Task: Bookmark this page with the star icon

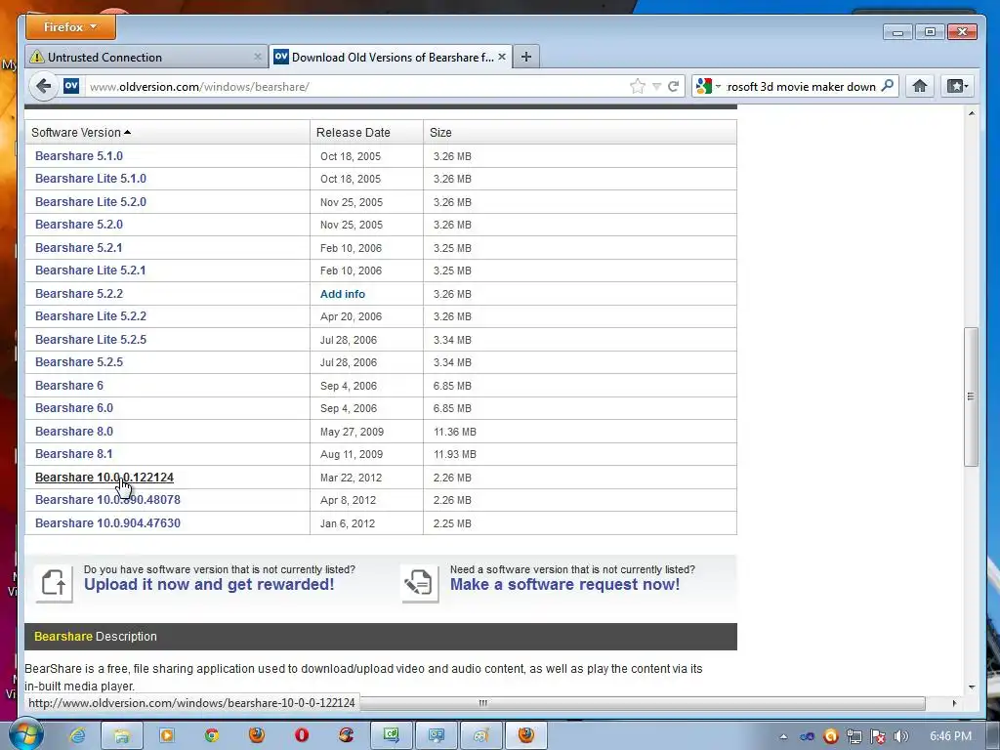Action: click(637, 86)
